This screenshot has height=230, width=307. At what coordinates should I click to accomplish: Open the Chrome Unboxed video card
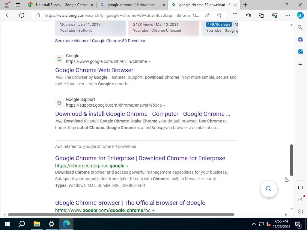point(164,28)
